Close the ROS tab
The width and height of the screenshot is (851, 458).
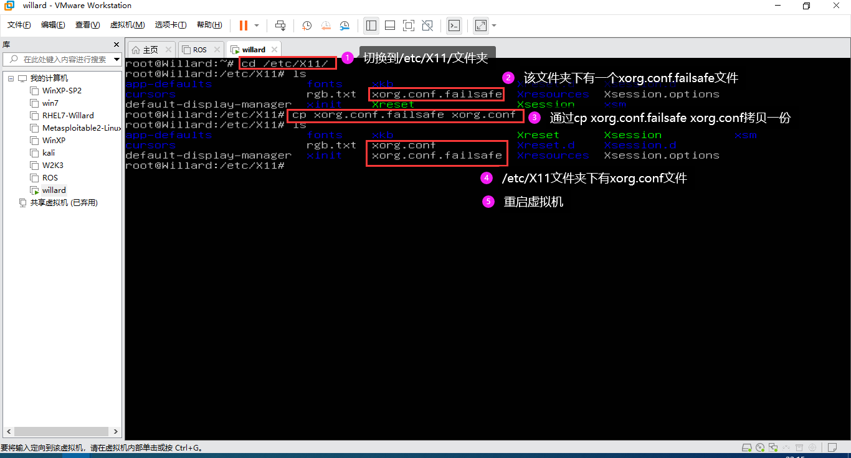(217, 50)
